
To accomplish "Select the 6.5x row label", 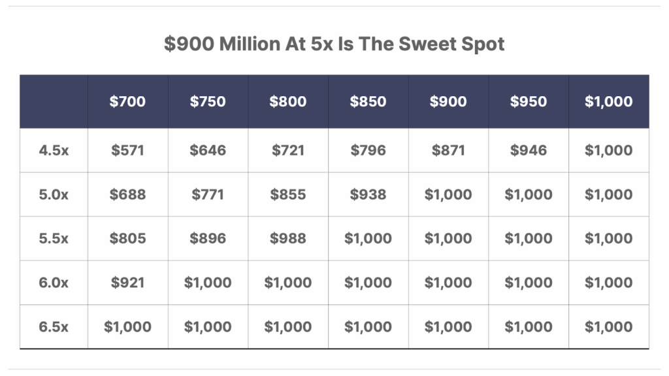I will click(x=54, y=327).
